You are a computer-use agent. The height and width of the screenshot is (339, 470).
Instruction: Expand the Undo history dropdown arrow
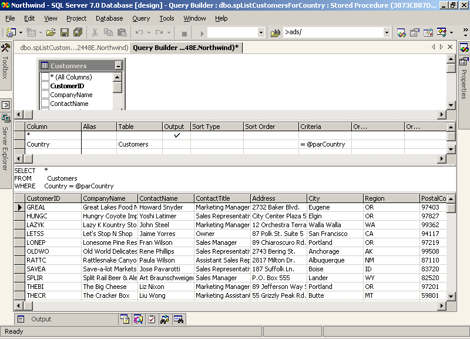coord(149,32)
